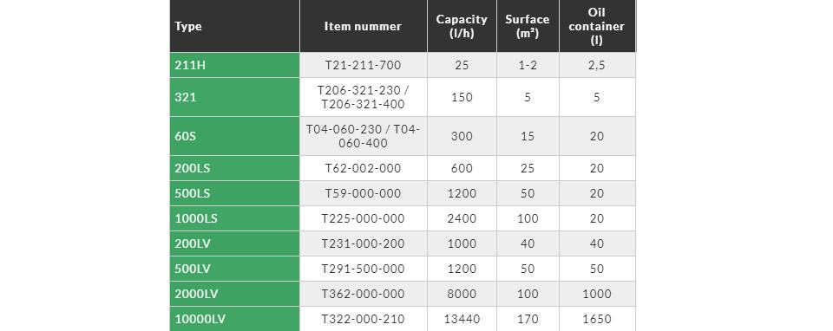Click the 500LS type cell
The width and height of the screenshot is (833, 331).
[235, 193]
